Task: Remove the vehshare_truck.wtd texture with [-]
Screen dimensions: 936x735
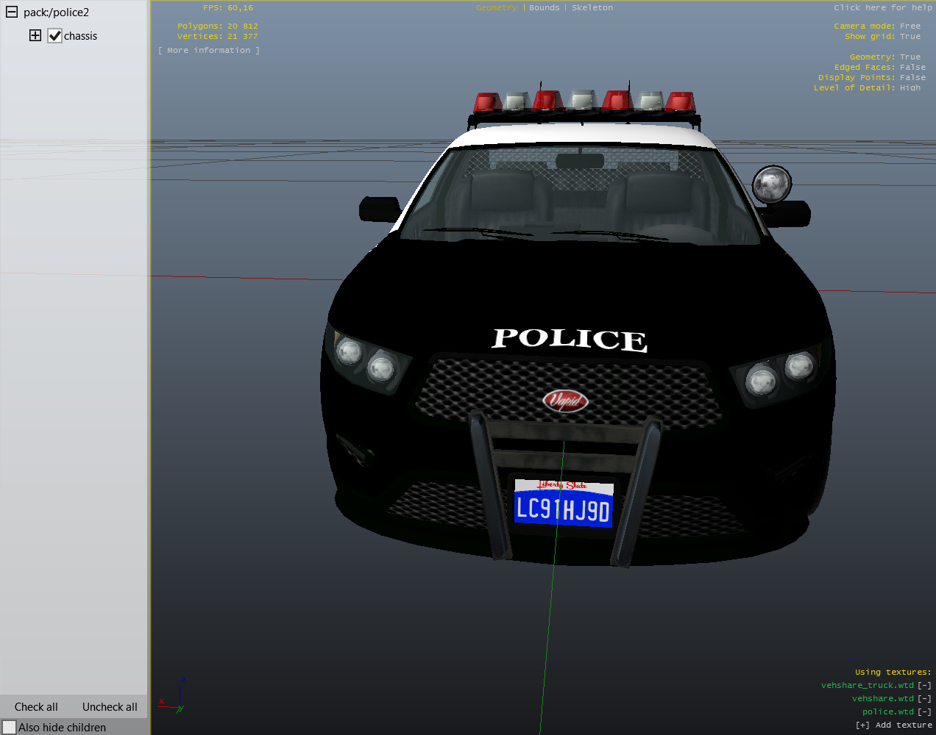Action: click(x=924, y=685)
